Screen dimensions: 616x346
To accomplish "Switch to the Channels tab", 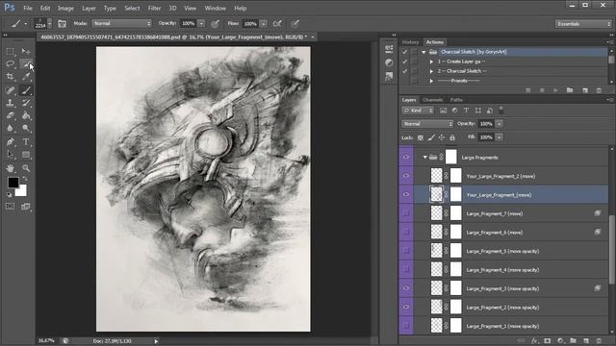I will point(433,100).
